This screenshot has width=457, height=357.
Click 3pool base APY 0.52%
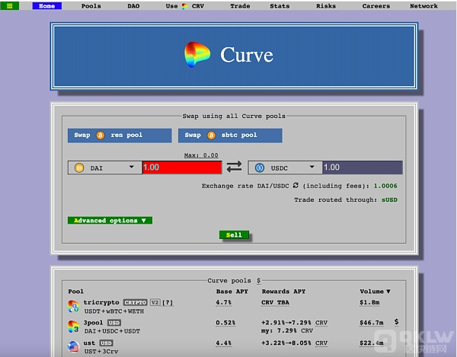tap(225, 323)
